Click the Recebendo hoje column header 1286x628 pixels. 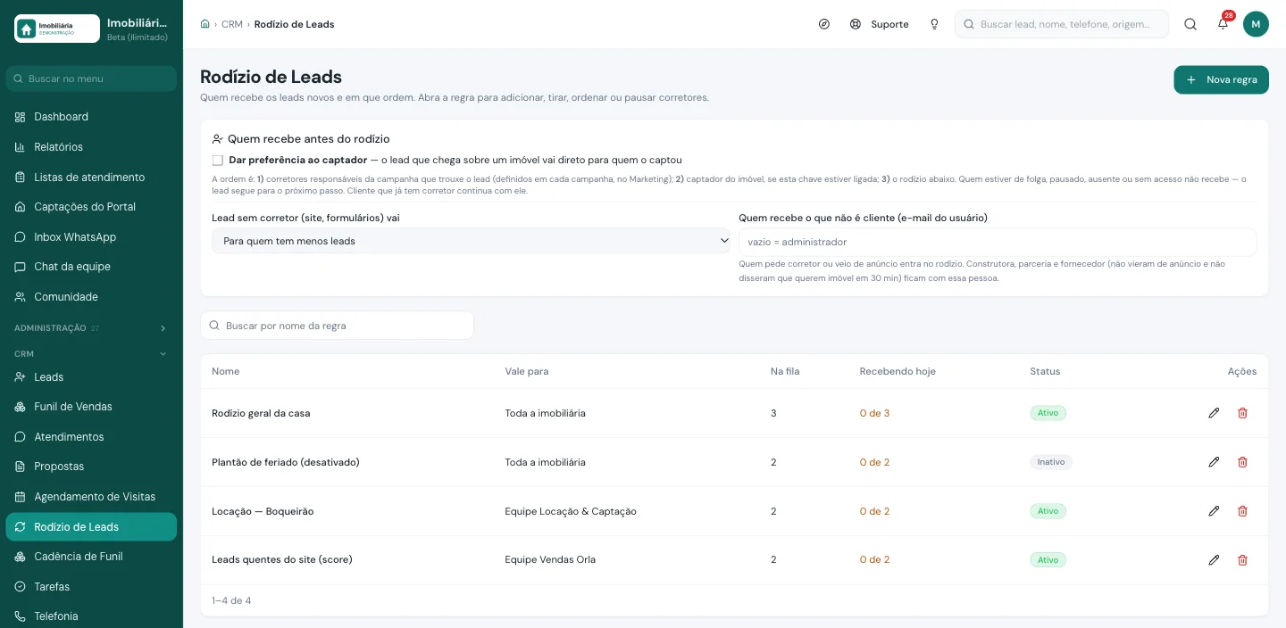point(898,371)
